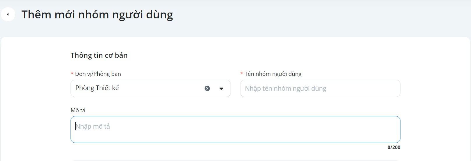Click the red asterisk beside Tên nhóm
Screen dimensions: 471x161
click(242, 74)
